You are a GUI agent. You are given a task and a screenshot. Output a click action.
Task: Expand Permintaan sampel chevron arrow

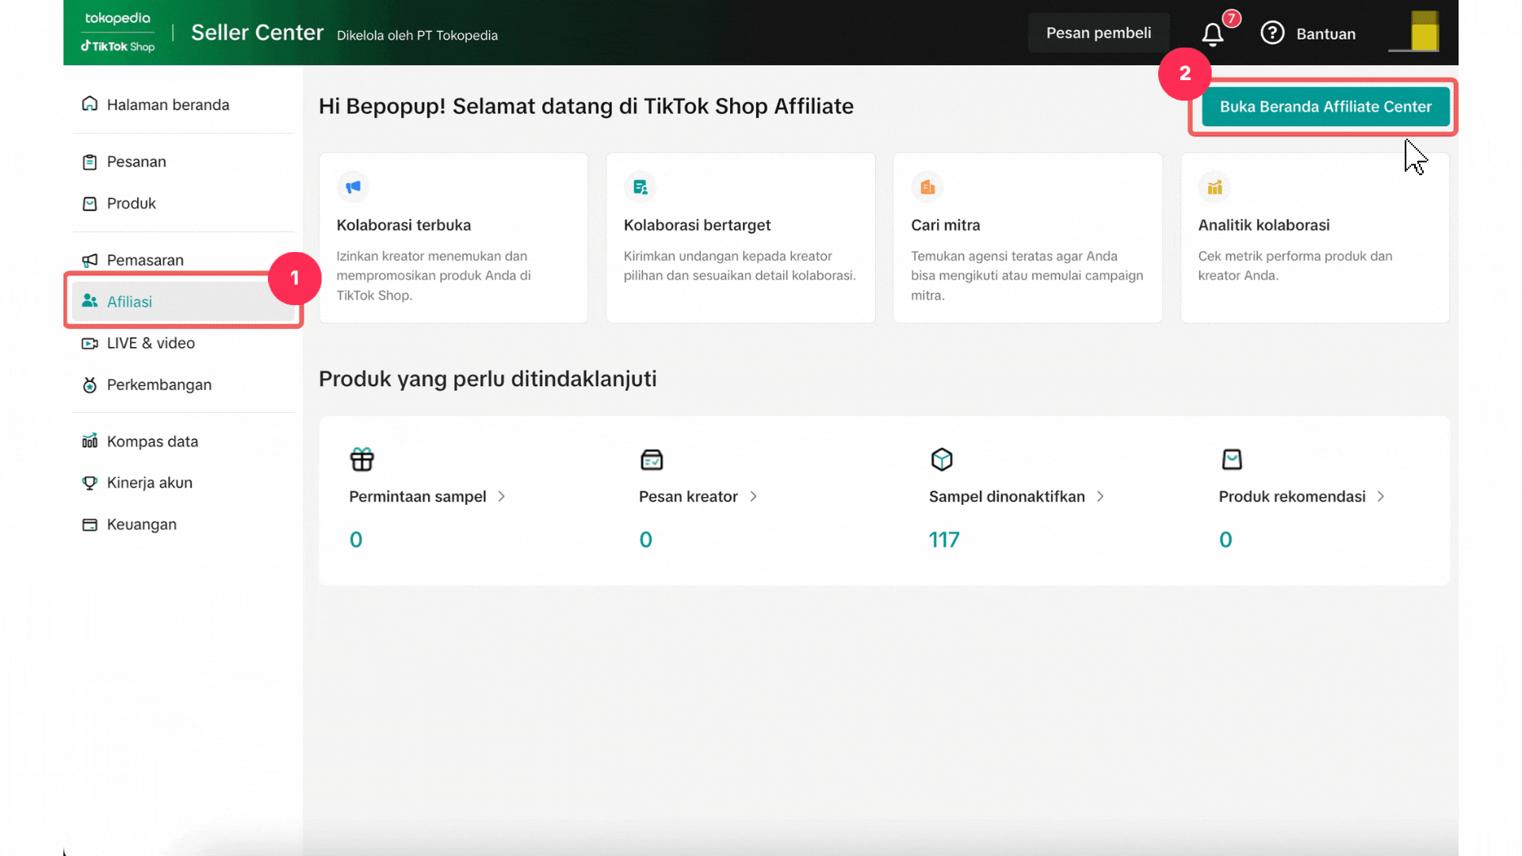[502, 496]
